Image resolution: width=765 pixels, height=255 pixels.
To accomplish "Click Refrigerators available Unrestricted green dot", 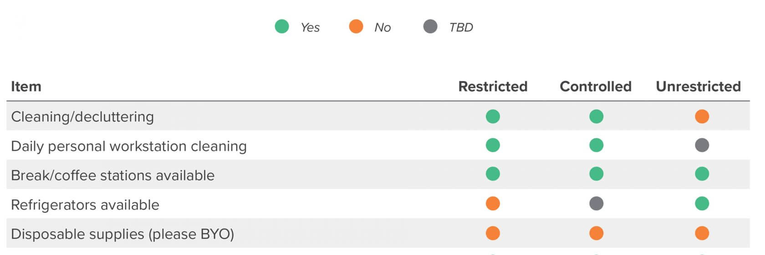I will [702, 203].
